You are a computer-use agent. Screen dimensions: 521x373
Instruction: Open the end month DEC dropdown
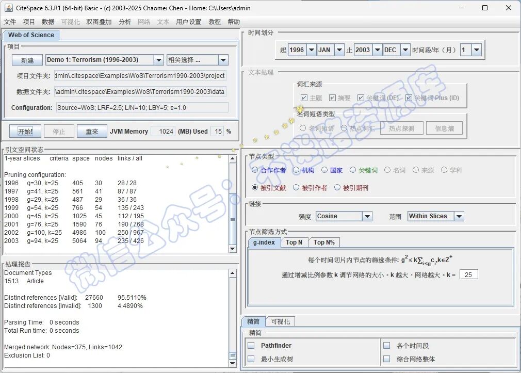click(405, 50)
